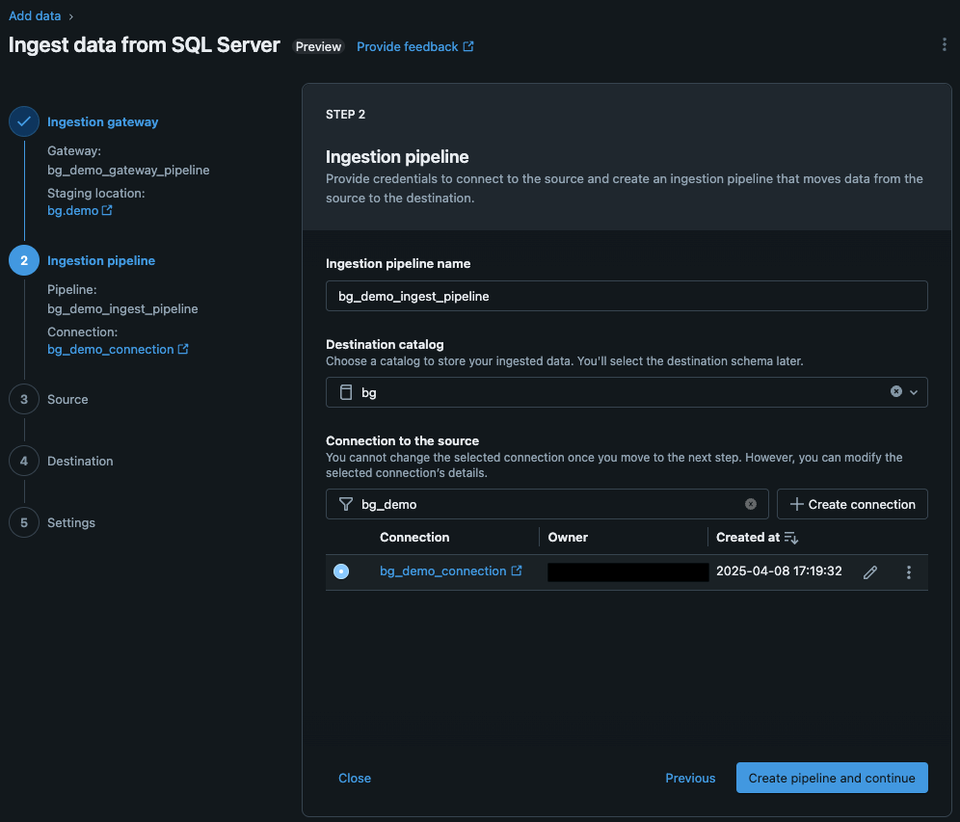Screen dimensions: 960x822
Task: Open bg.demo external link icon
Action: (107, 210)
